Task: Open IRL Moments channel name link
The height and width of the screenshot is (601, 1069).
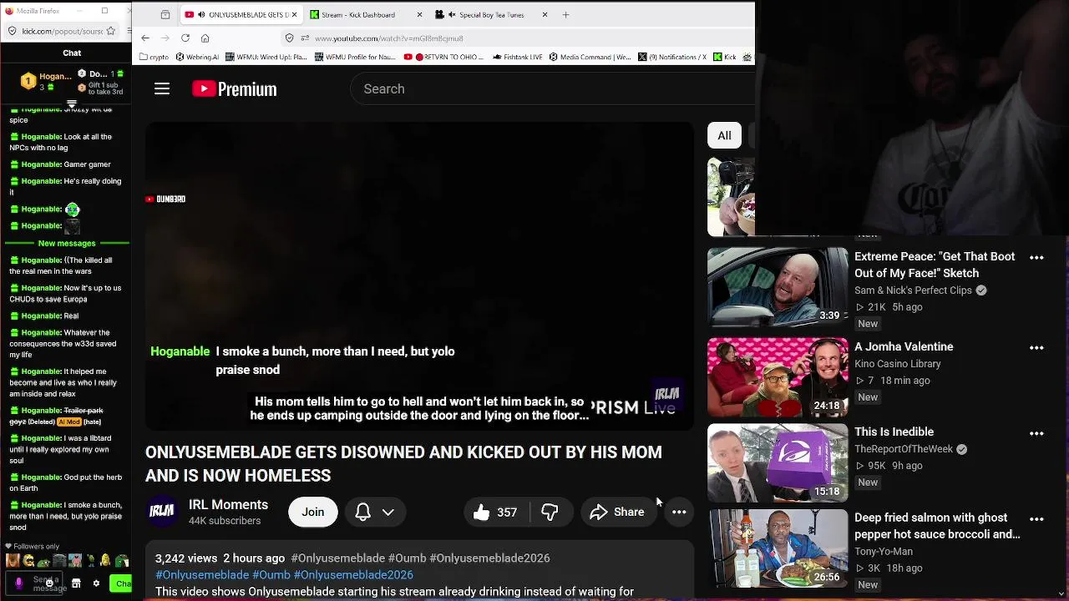Action: 228,505
